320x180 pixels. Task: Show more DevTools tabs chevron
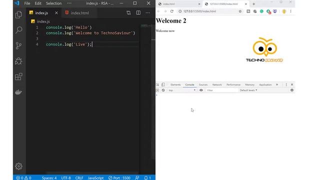(277, 84)
